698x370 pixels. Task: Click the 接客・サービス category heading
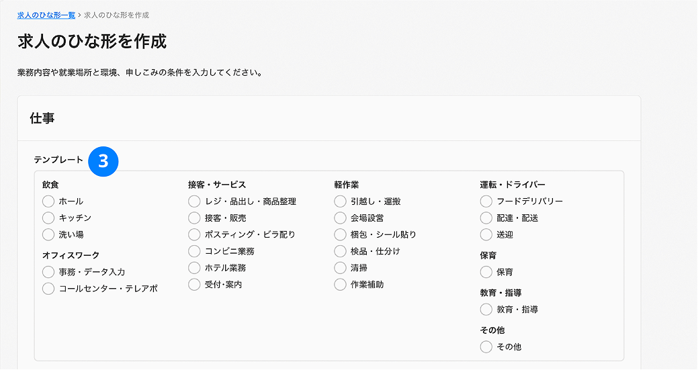coord(217,185)
